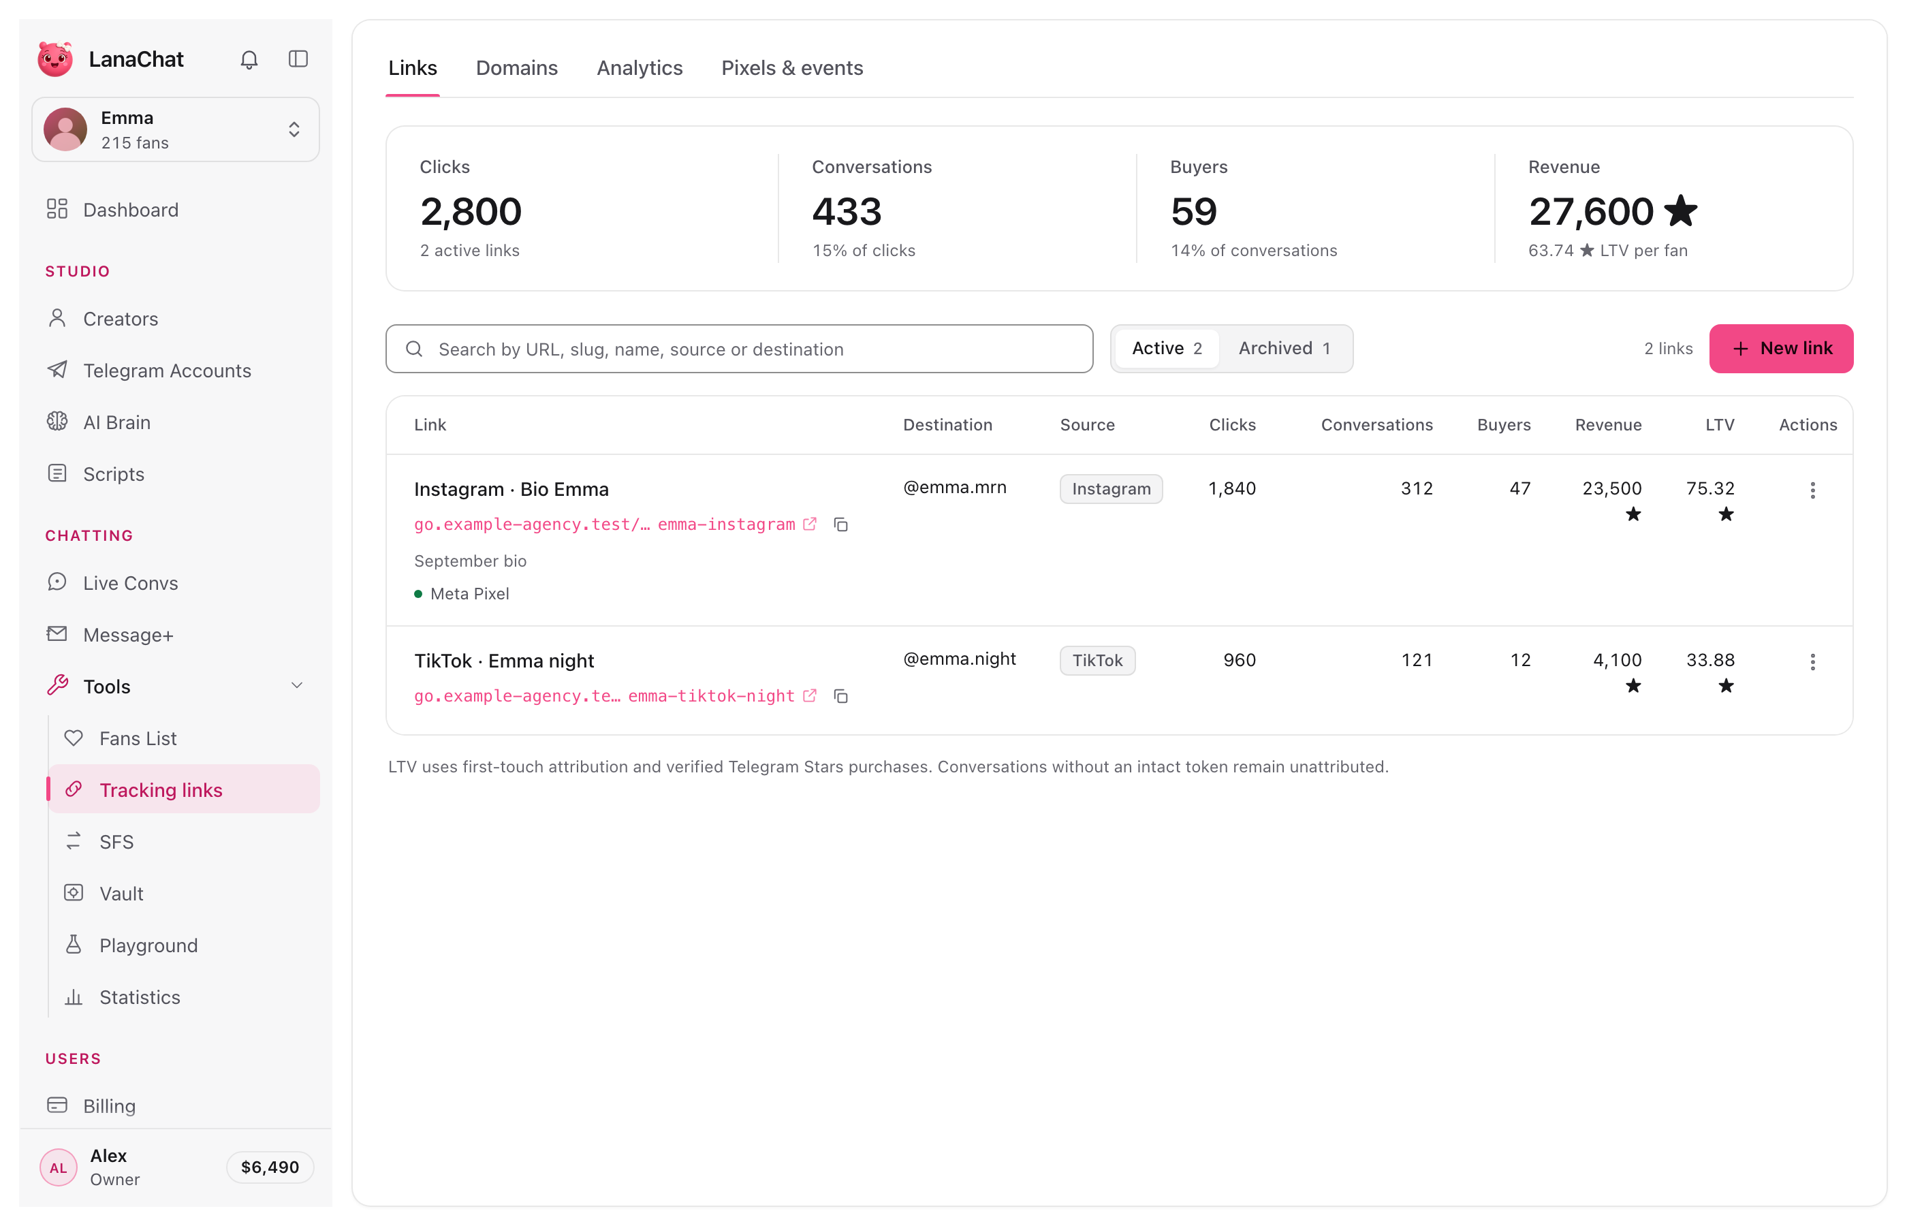The width and height of the screenshot is (1907, 1226).
Task: Go to Creators page
Action: point(175,319)
